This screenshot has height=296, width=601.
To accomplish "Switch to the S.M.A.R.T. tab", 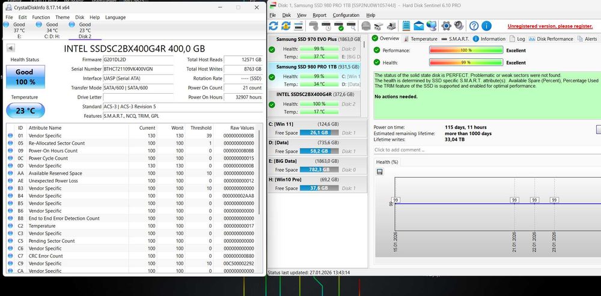I will click(x=455, y=38).
